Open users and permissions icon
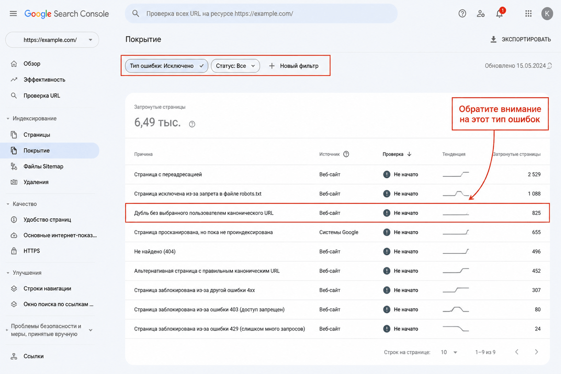561x374 pixels. [x=481, y=14]
